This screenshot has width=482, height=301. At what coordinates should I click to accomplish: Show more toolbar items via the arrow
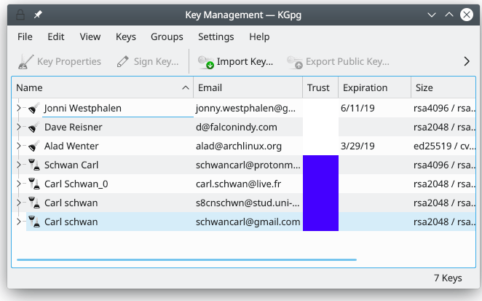(467, 61)
